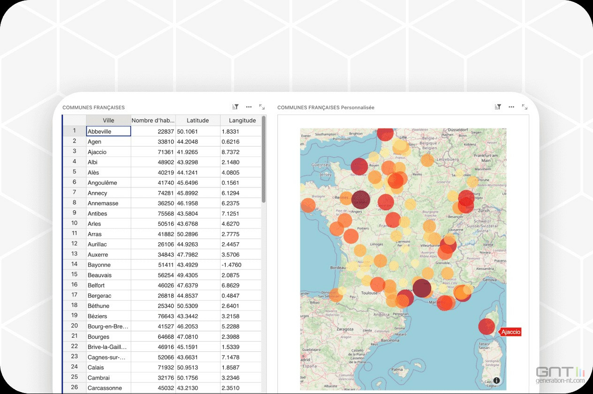Select the Latitude column header
Viewport: 593px width, 394px height.
pos(198,120)
